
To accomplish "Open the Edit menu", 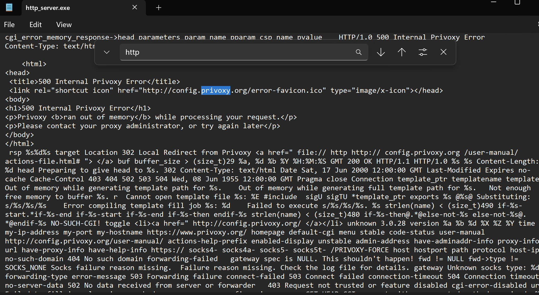I will click(x=35, y=25).
